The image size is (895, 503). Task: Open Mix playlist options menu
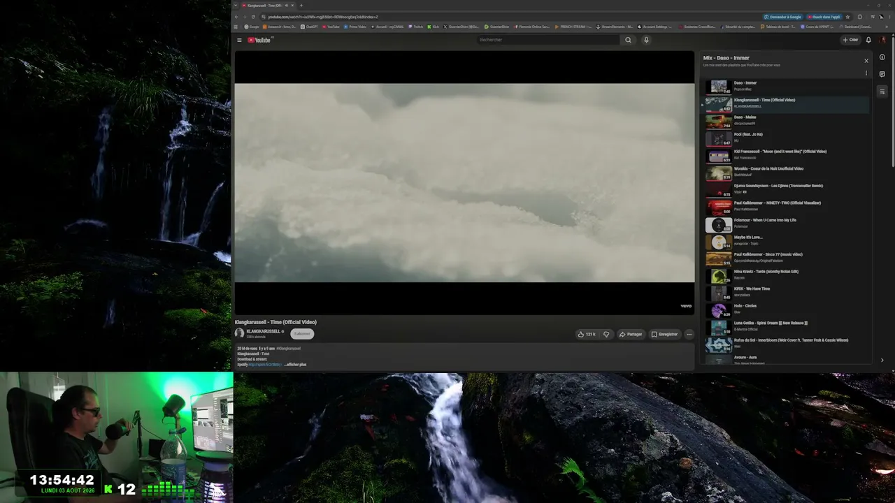(x=866, y=73)
